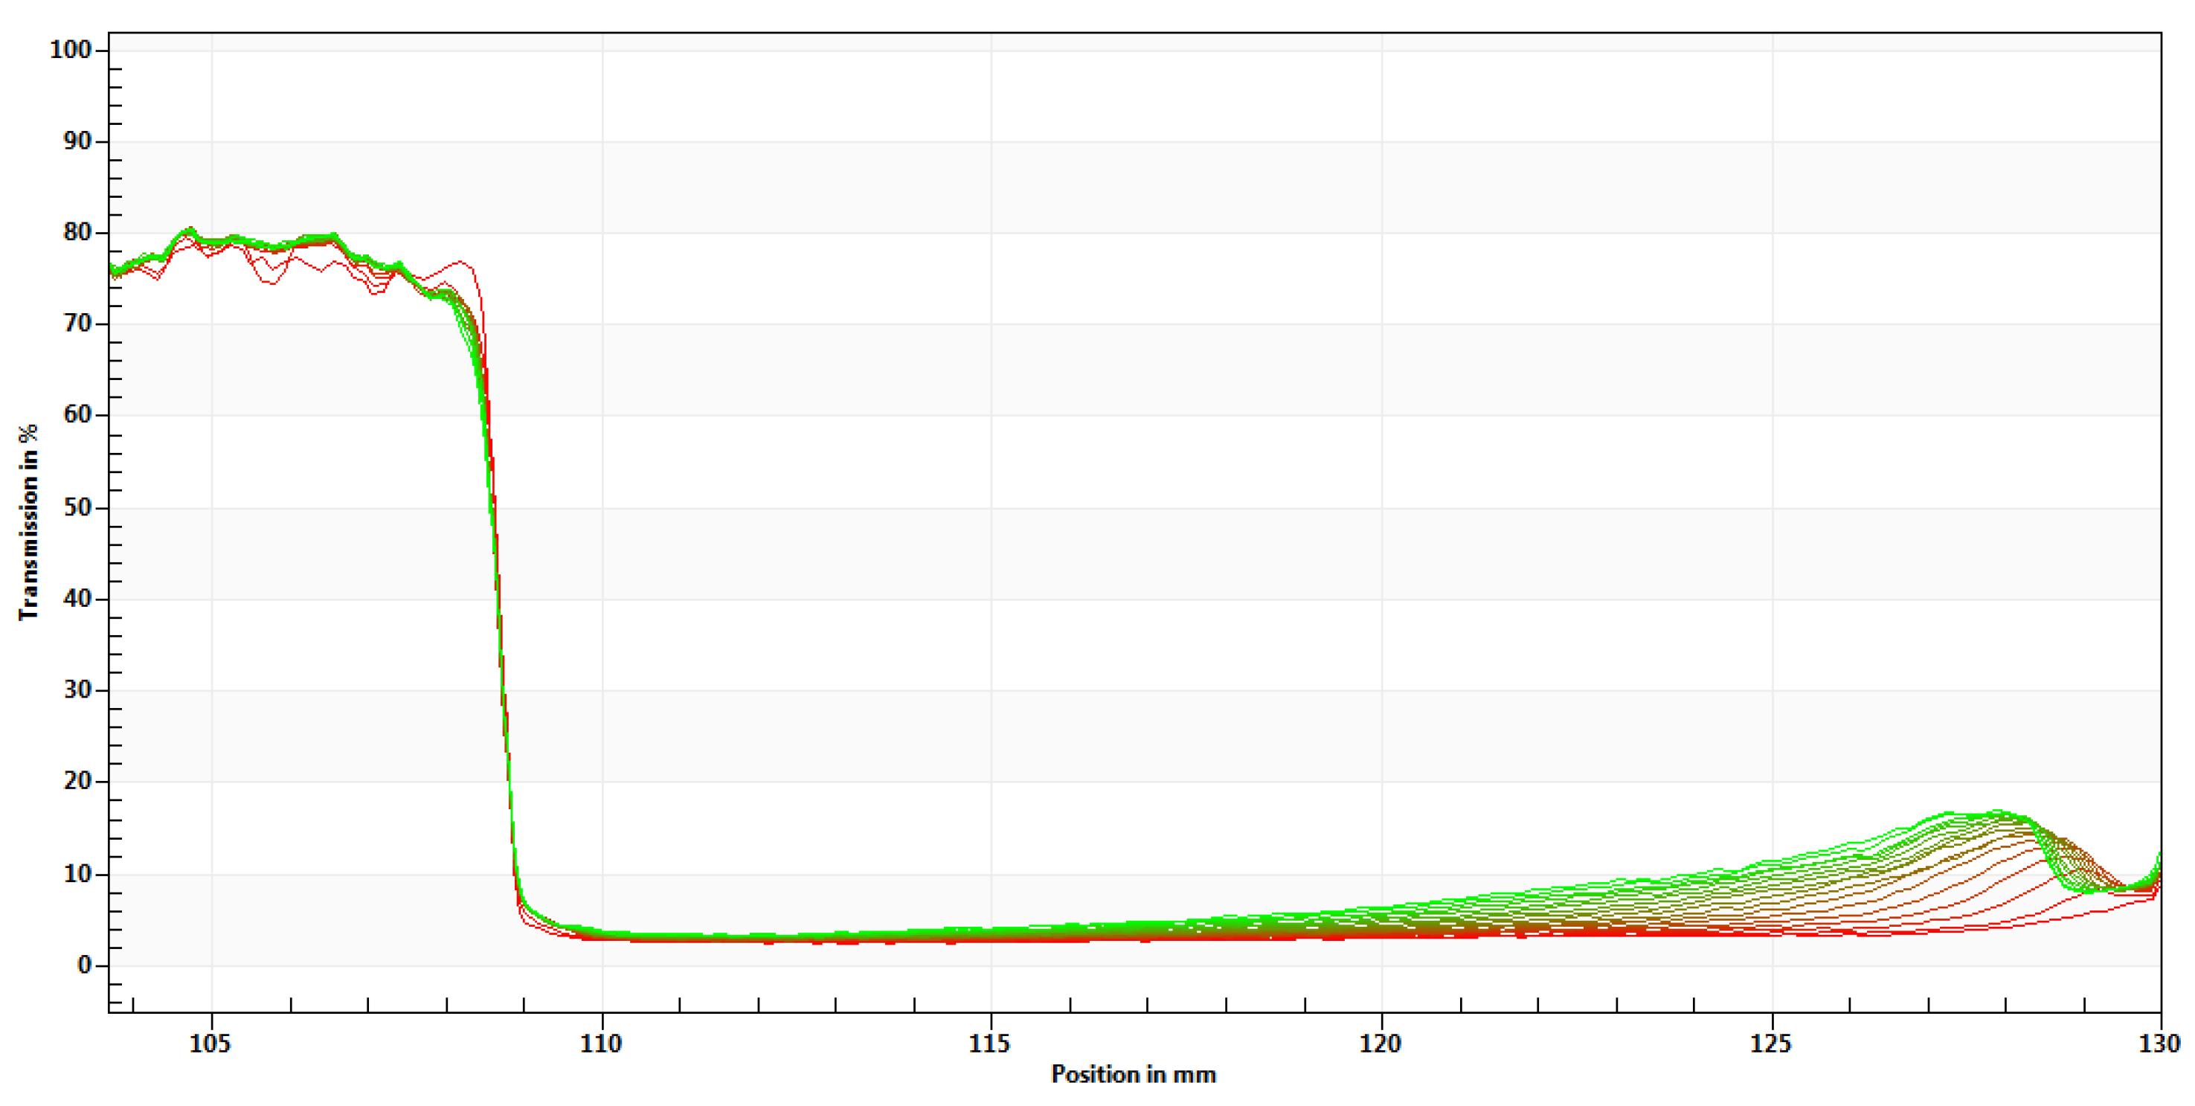
Task: Click the 20 label on the y-axis
Action: 77,780
